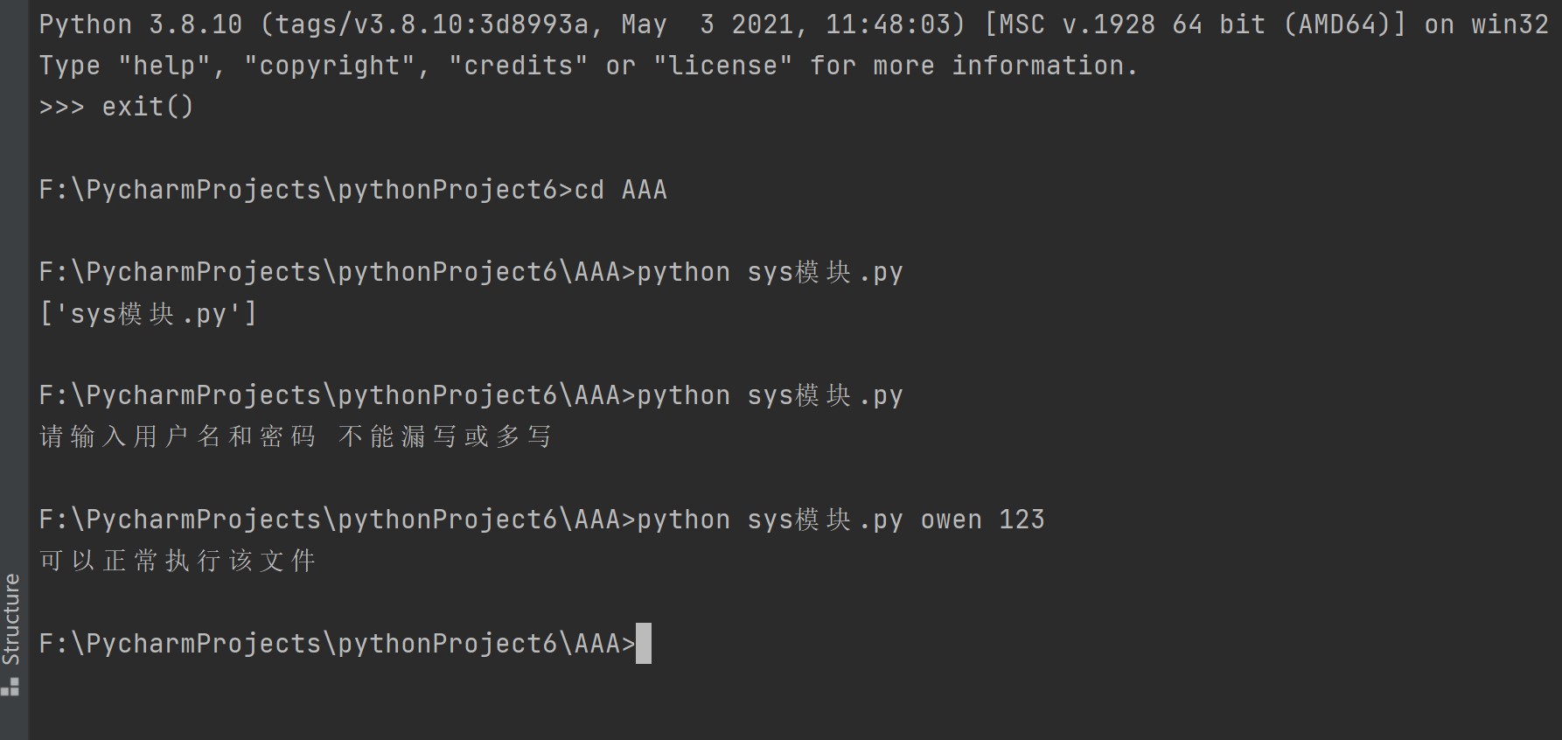Click the "win32" text at top right

click(1510, 24)
